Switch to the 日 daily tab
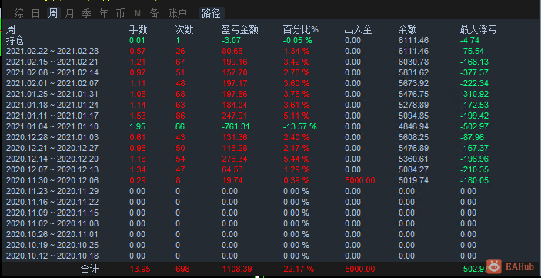 [36, 13]
